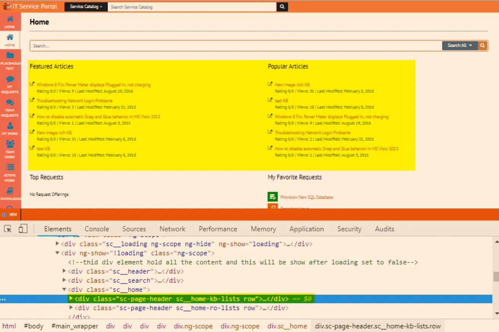Activate DevTools inspect element picker

(x=8, y=229)
